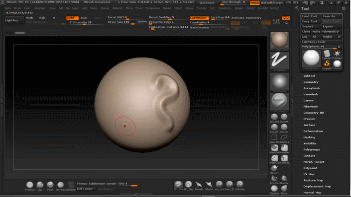Viewport: 351px width, 197px height.
Task: Click the Load Tool button
Action: [x=311, y=16]
